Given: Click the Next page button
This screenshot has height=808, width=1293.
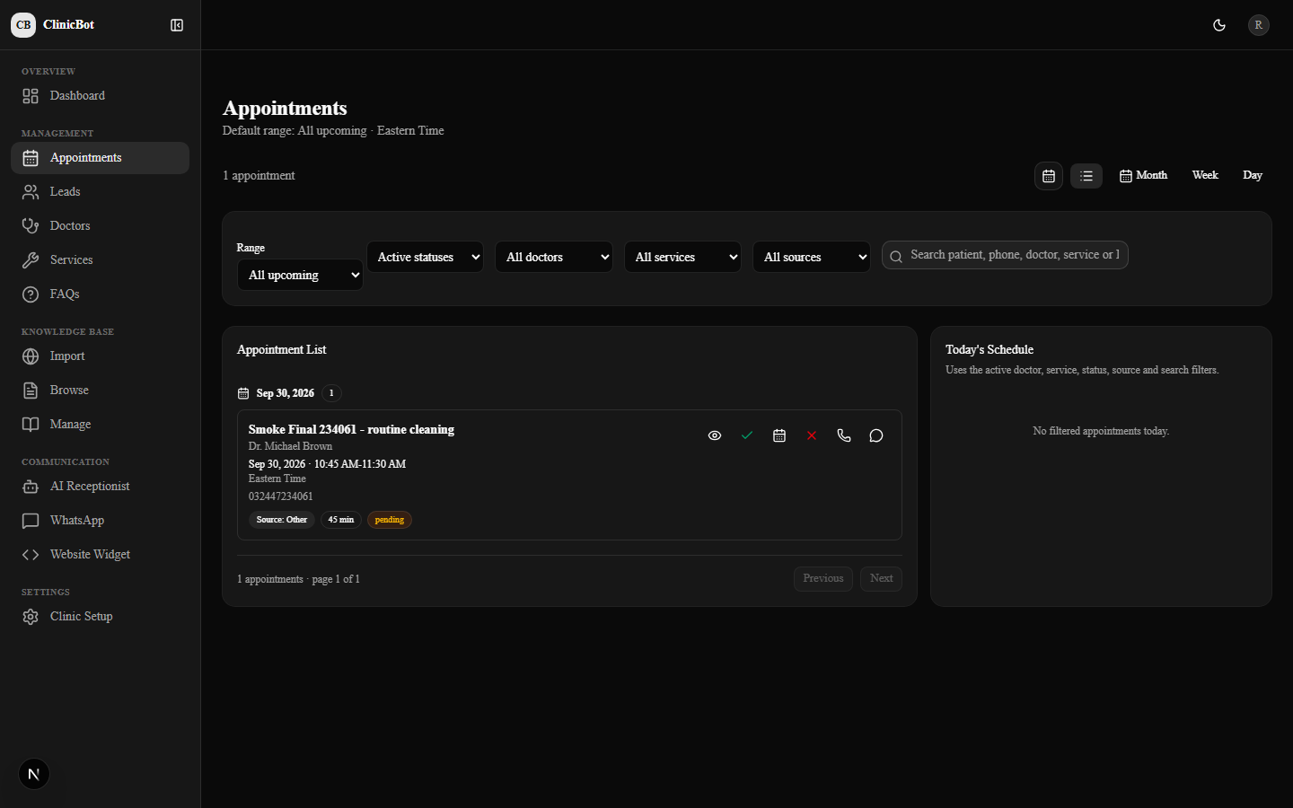Looking at the screenshot, I should click(x=881, y=579).
